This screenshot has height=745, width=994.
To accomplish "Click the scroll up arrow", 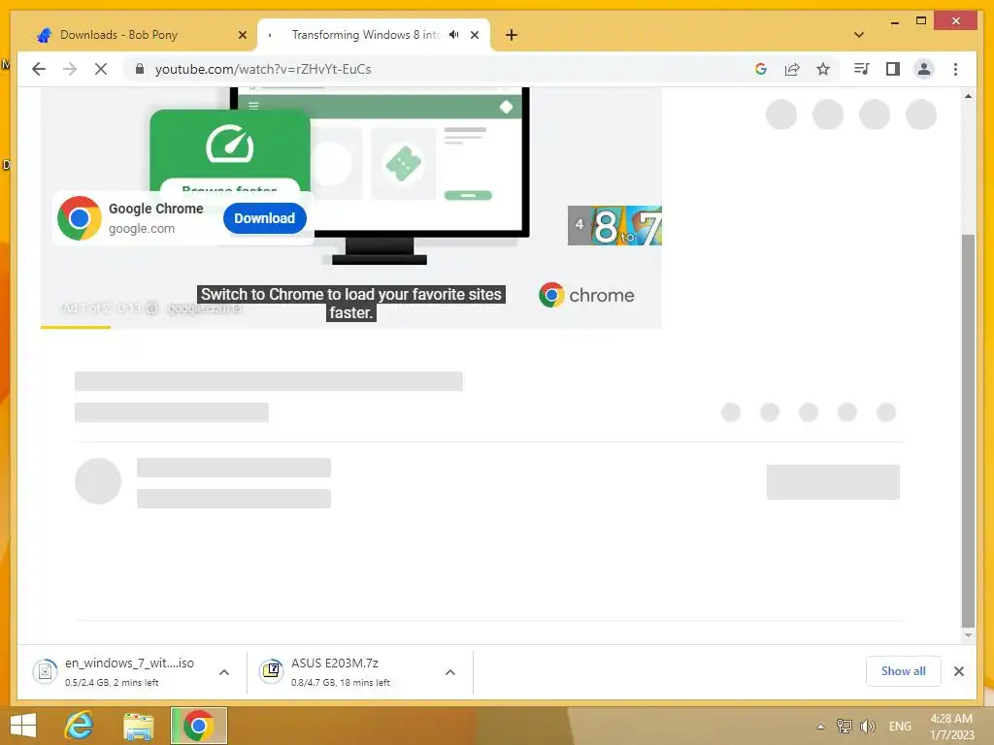I will click(968, 96).
